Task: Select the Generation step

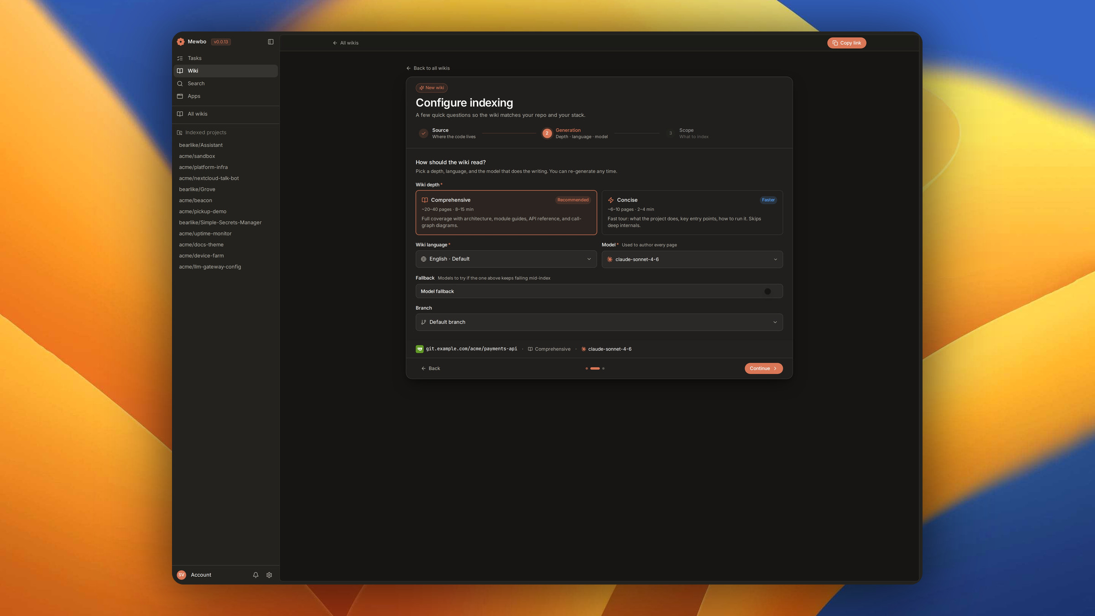Action: click(x=575, y=133)
